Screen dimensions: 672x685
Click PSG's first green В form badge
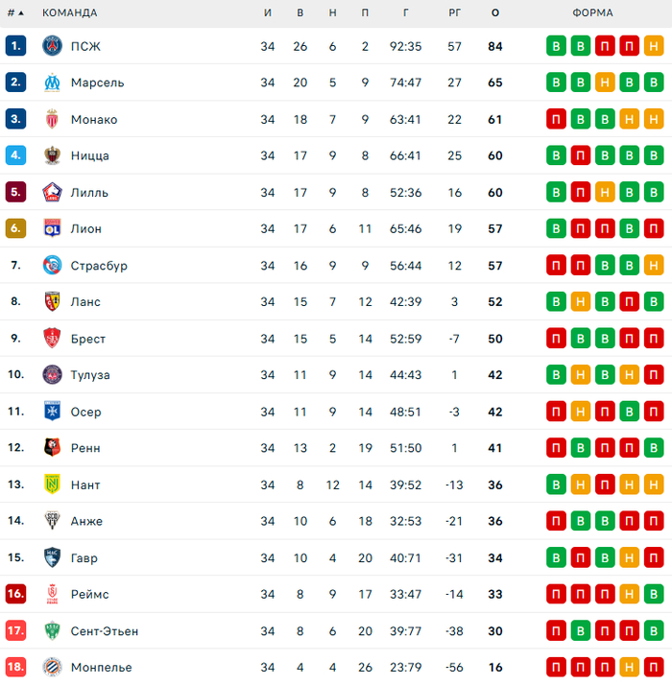tap(556, 46)
